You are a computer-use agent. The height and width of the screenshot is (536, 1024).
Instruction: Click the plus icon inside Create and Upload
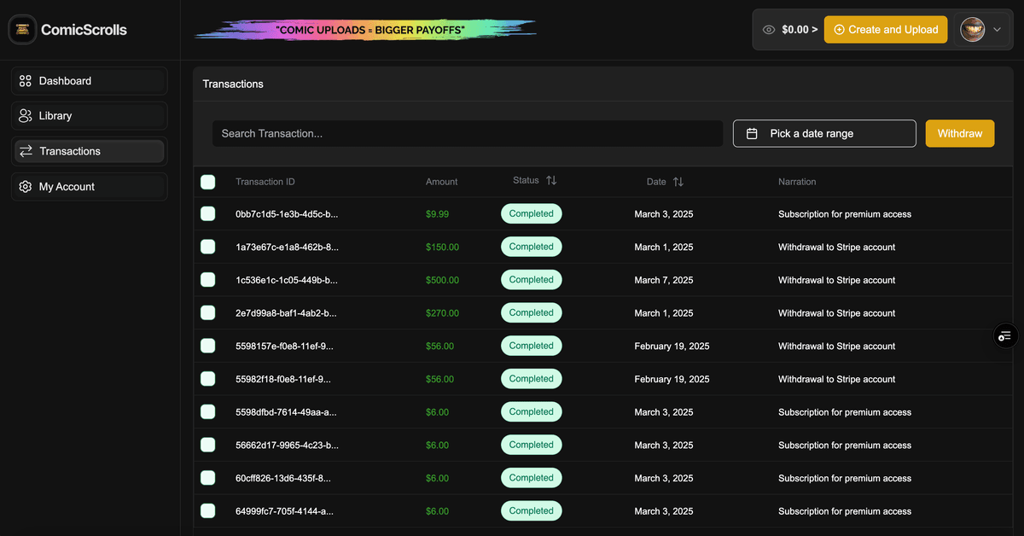pyautogui.click(x=841, y=29)
